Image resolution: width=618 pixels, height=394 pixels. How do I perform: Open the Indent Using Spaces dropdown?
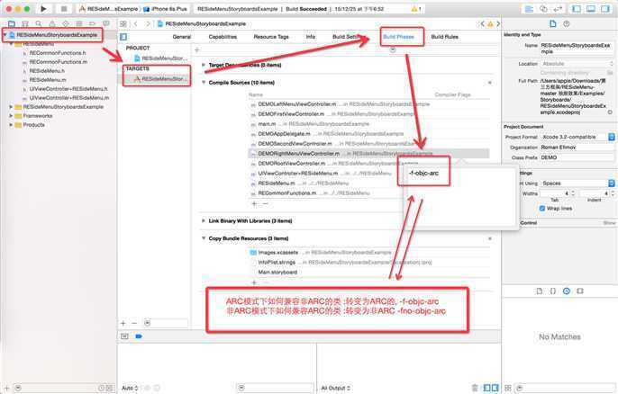[x=577, y=183]
